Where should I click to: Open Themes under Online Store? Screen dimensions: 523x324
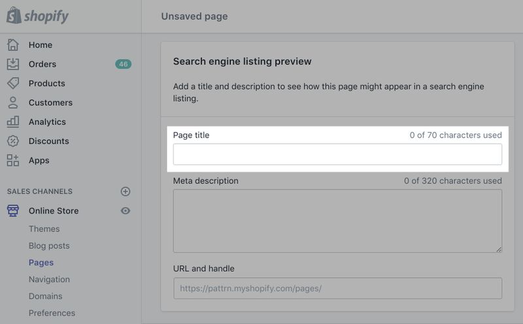click(44, 229)
